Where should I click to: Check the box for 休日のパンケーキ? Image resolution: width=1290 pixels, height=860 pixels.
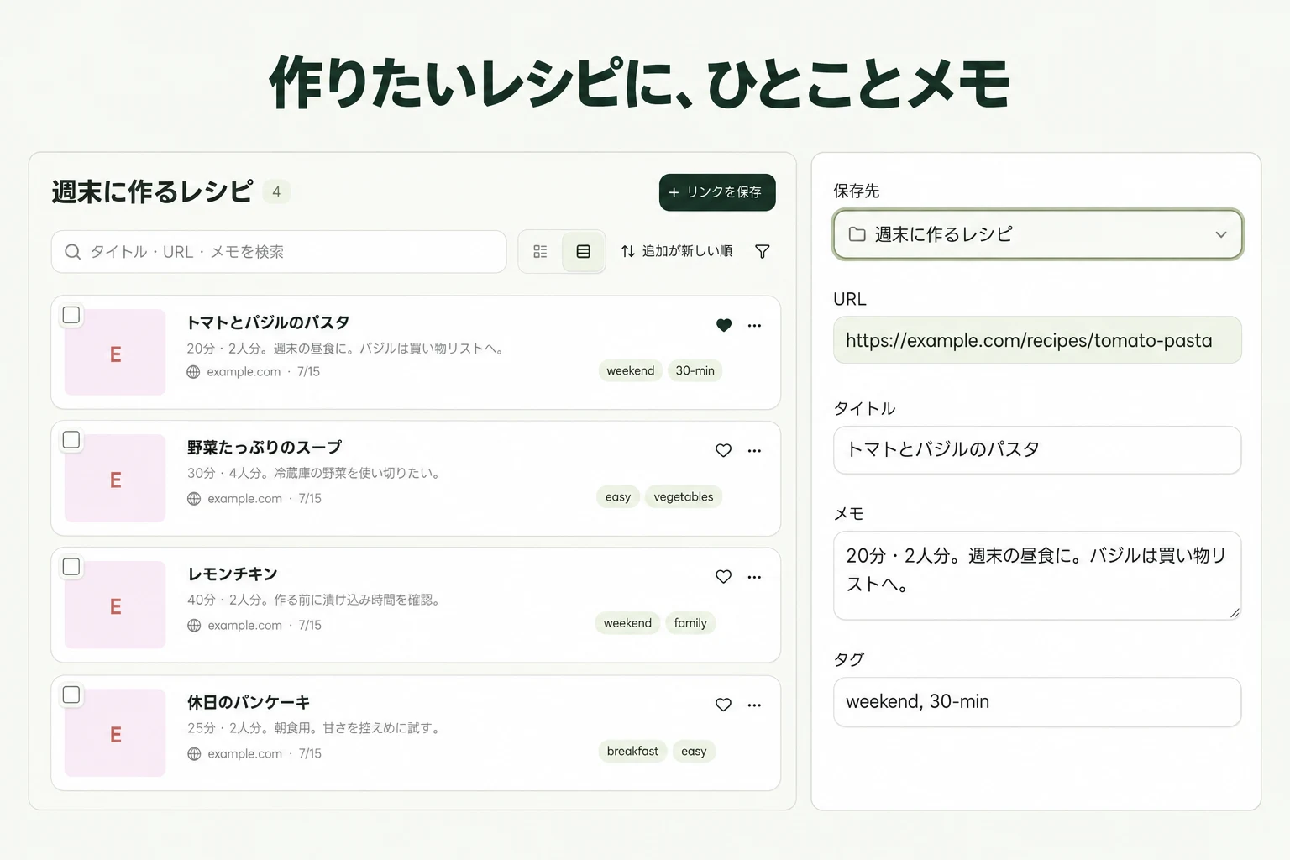tap(71, 695)
